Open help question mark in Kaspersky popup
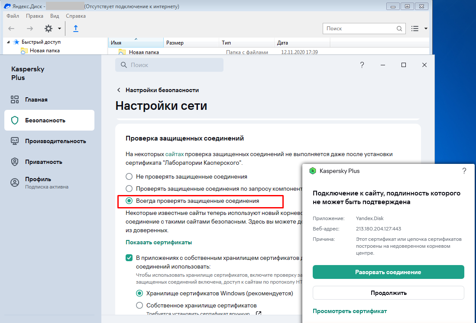476x323 pixels. coord(464,171)
